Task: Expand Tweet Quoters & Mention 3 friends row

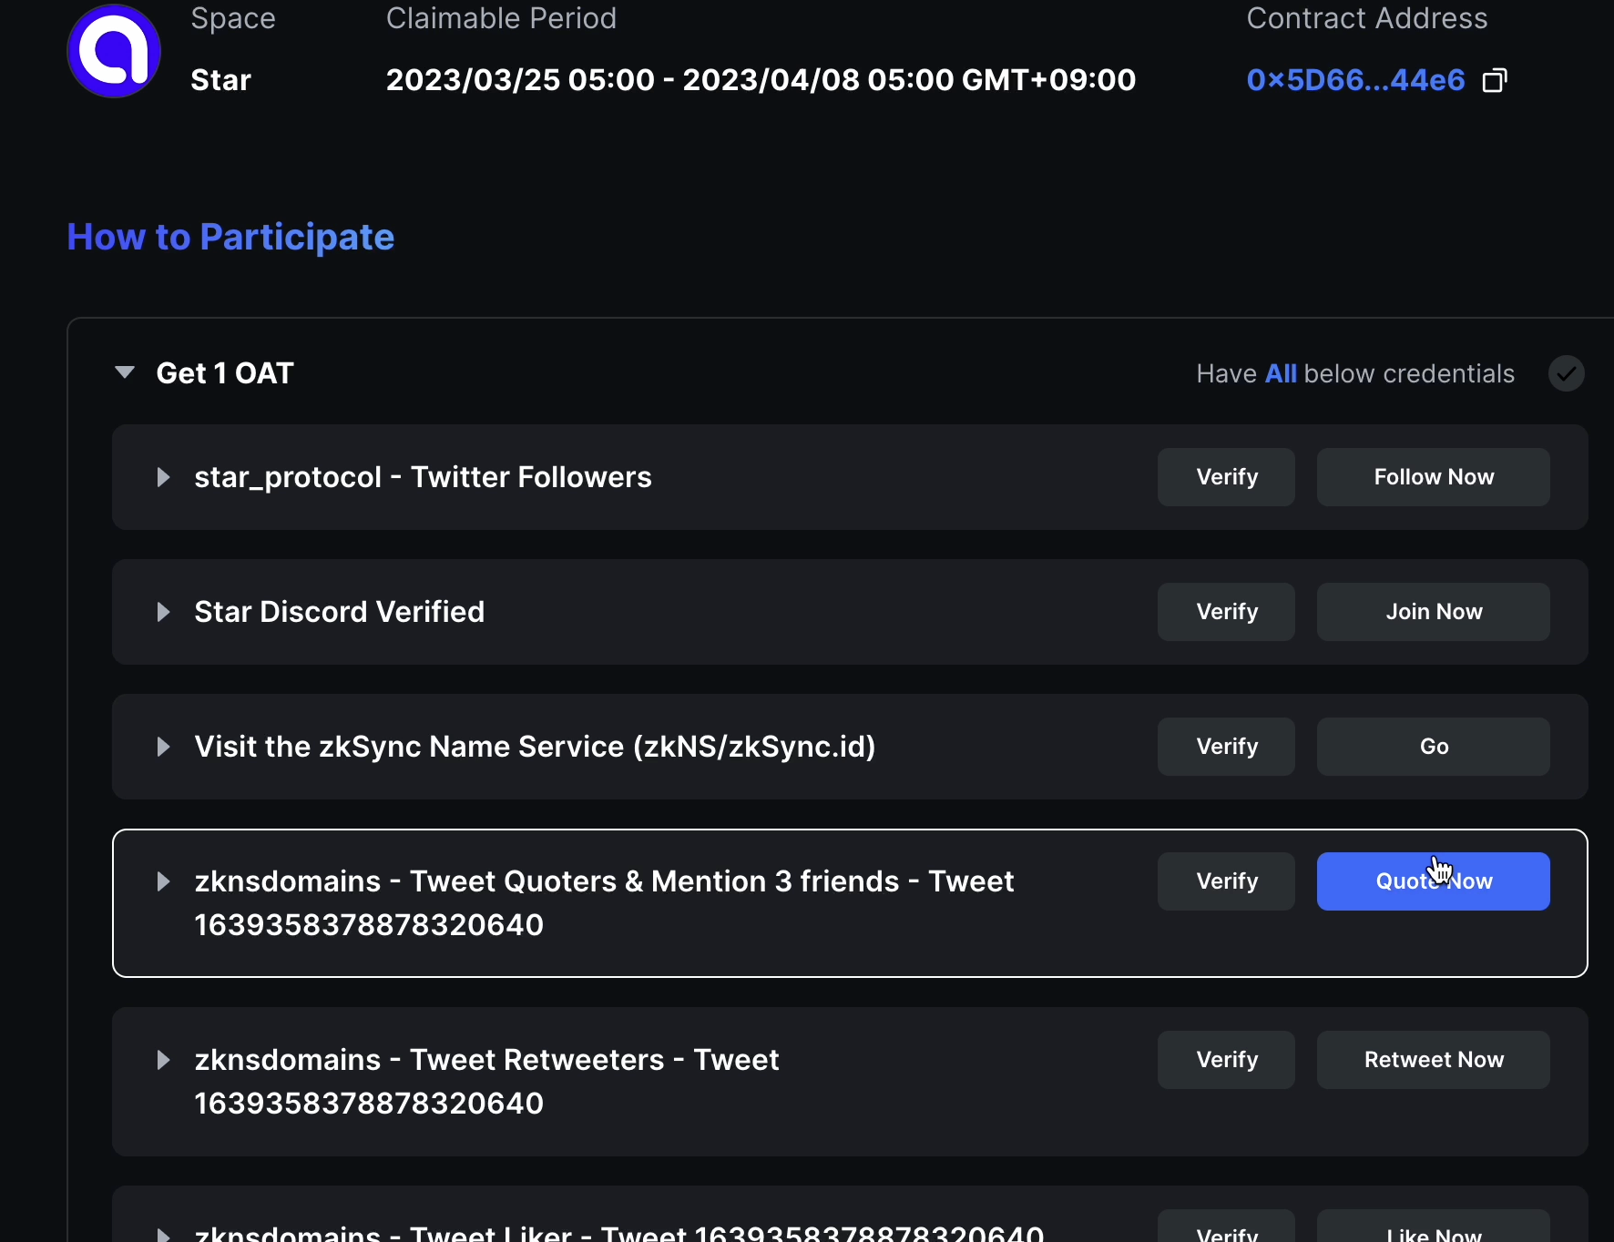Action: click(163, 881)
